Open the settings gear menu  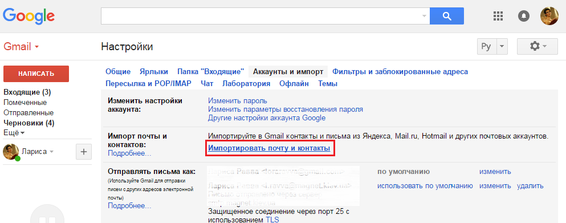(538, 46)
